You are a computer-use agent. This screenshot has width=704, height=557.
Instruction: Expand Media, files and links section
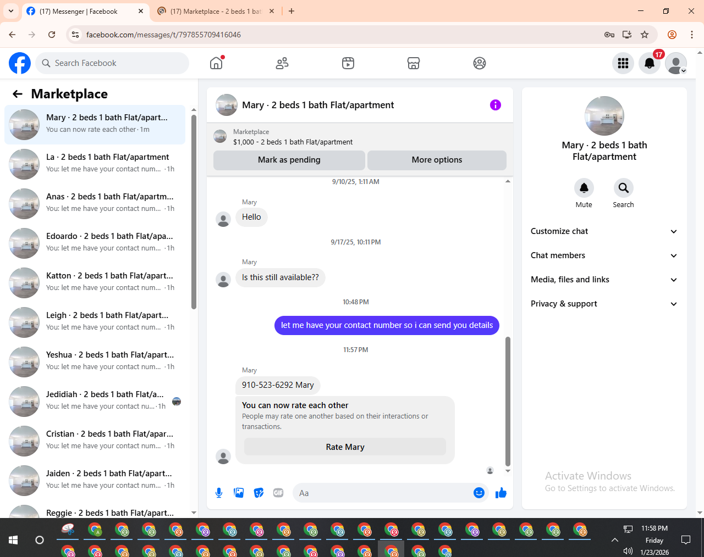[604, 280]
